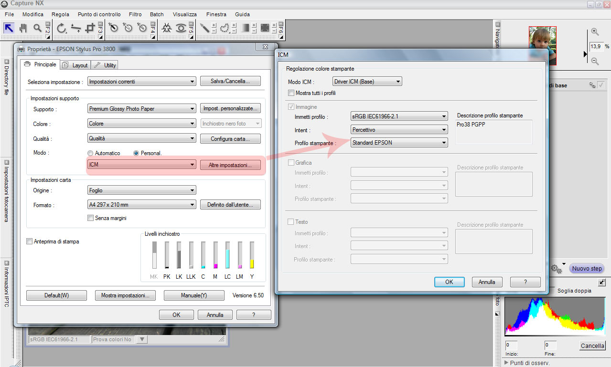Click the link chain icon beside base adjustments
The width and height of the screenshot is (611, 367).
click(x=592, y=85)
